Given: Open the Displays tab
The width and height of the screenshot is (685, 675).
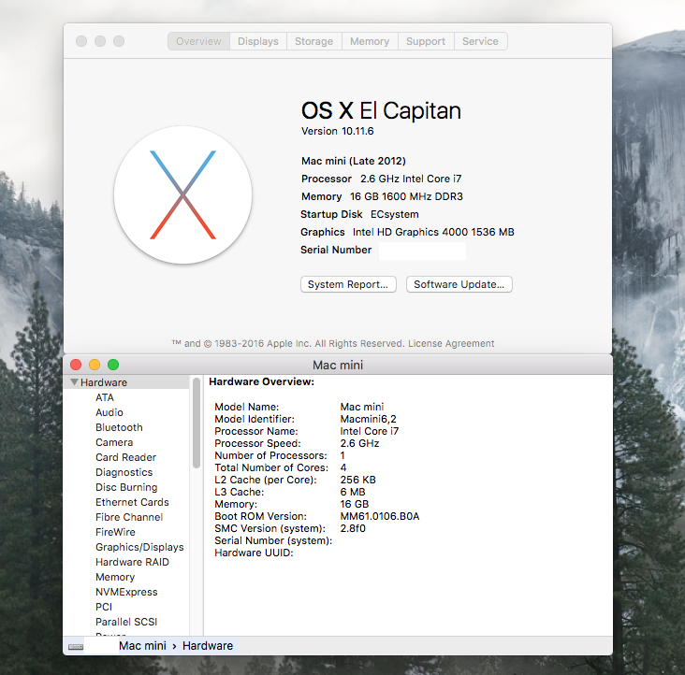Looking at the screenshot, I should tap(258, 41).
